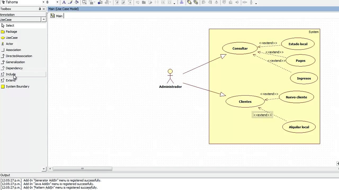
Task: Select the Administrador actor
Action: (x=170, y=78)
